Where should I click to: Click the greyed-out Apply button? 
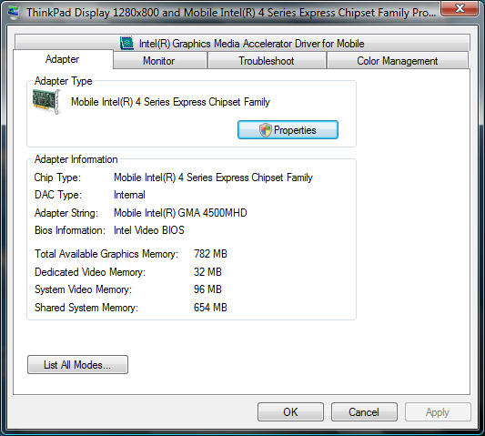tap(438, 411)
